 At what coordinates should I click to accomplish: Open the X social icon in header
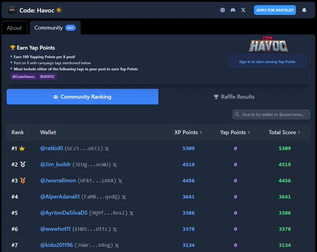click(243, 10)
